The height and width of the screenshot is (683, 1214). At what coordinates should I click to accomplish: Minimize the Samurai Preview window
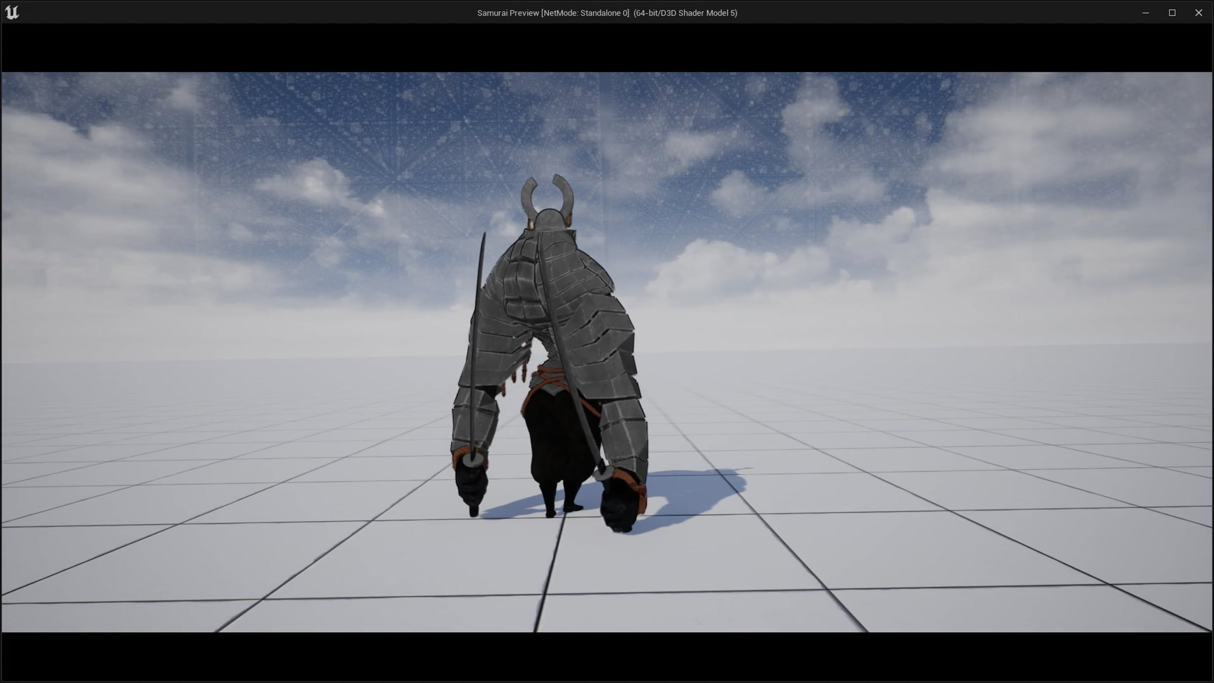pyautogui.click(x=1145, y=13)
